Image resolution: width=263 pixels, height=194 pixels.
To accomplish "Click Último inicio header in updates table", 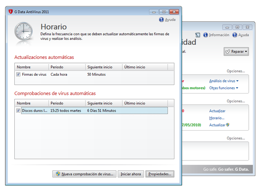I will tap(145, 67).
